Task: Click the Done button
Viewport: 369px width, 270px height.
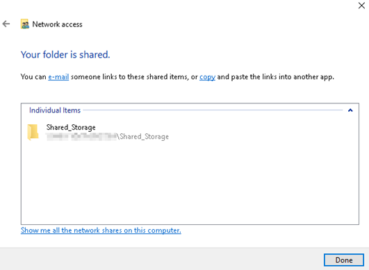Action: pos(344,260)
